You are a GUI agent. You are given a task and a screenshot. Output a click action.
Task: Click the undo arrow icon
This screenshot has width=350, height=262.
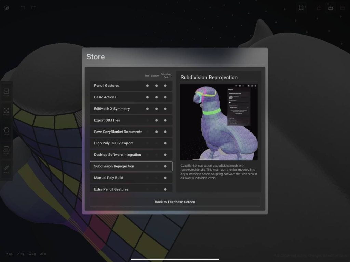click(x=23, y=8)
